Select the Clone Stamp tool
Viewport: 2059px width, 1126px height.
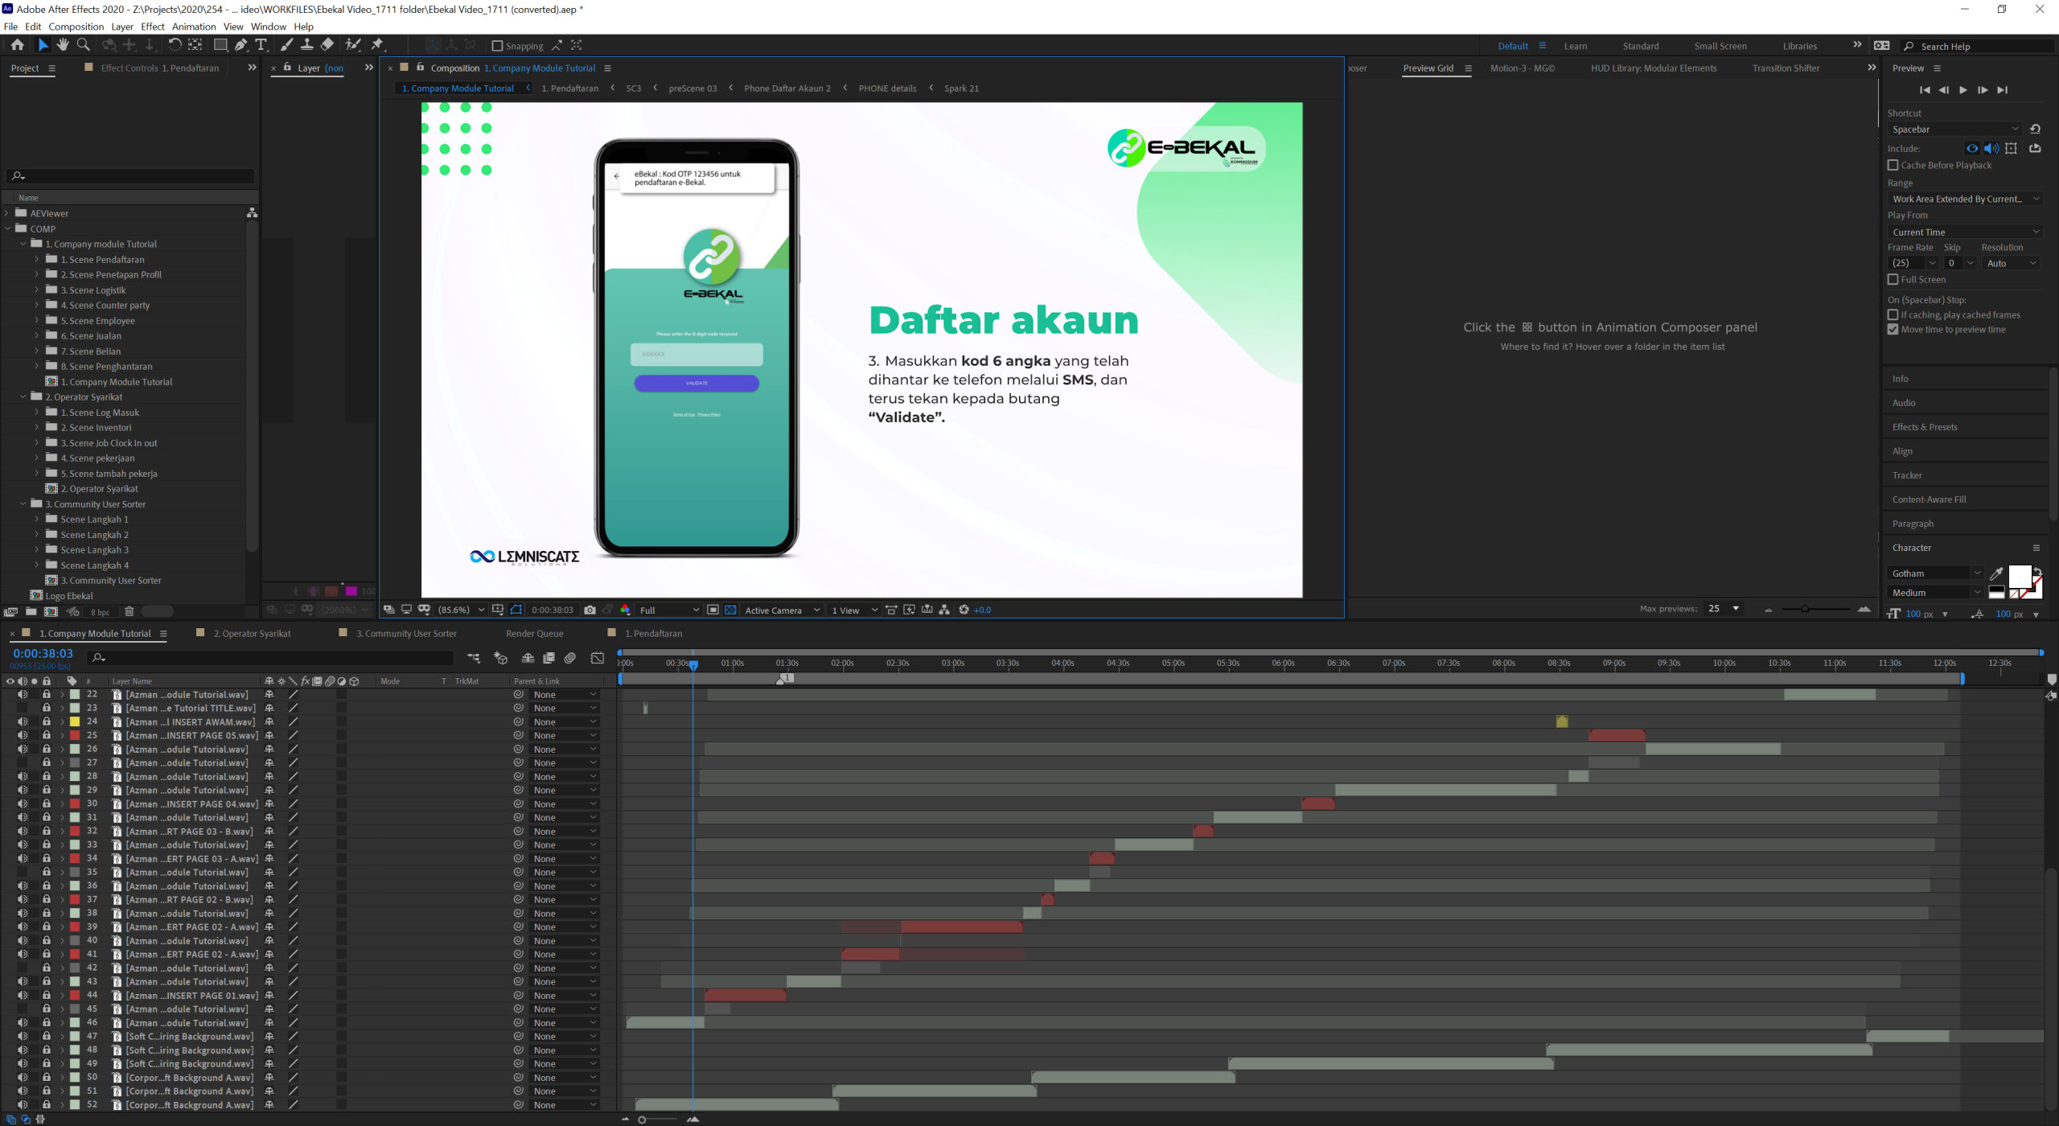306,45
